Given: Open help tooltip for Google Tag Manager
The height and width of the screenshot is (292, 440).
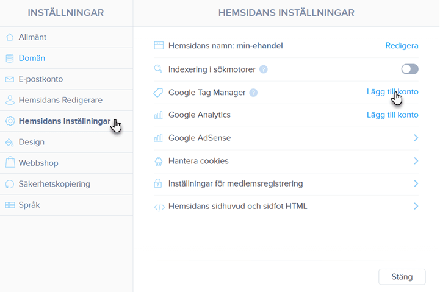Looking at the screenshot, I should 253,93.
